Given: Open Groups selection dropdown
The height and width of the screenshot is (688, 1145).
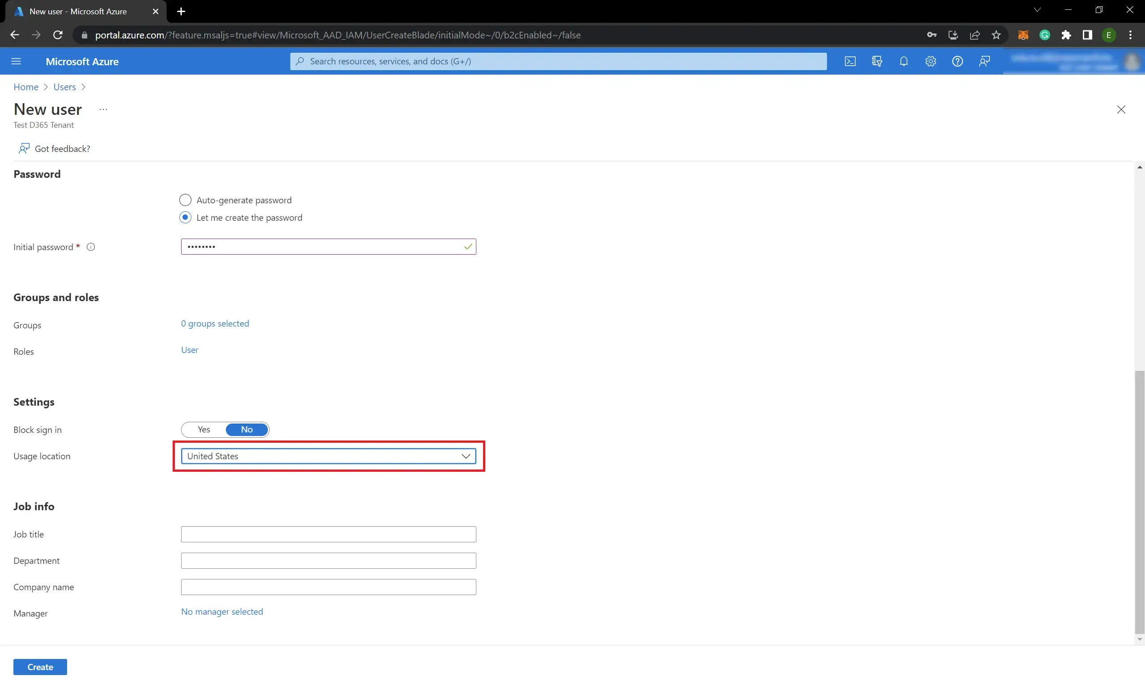Looking at the screenshot, I should coord(214,323).
